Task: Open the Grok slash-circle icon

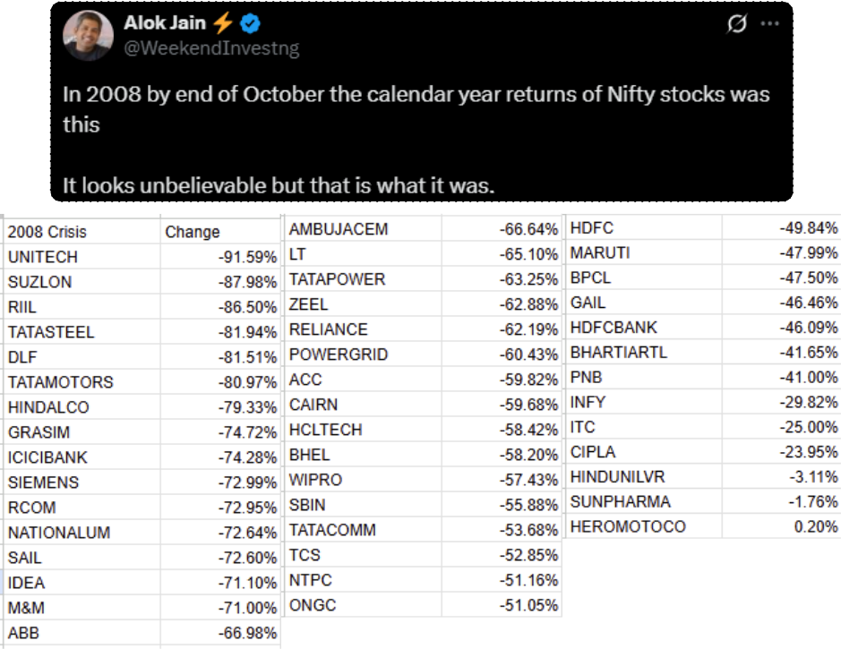Action: pos(736,24)
